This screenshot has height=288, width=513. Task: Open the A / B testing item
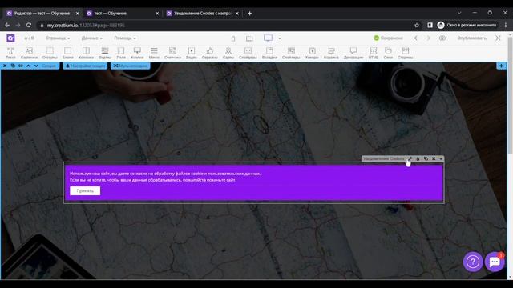29,38
